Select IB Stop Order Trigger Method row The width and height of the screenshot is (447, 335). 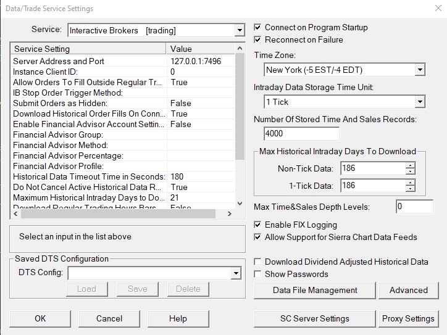123,93
